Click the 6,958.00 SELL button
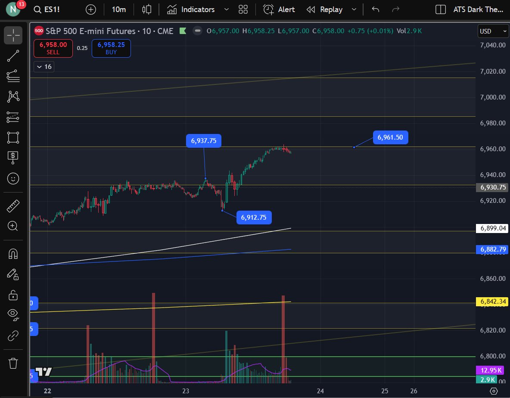Viewport: 510px width, 398px height. [53, 48]
